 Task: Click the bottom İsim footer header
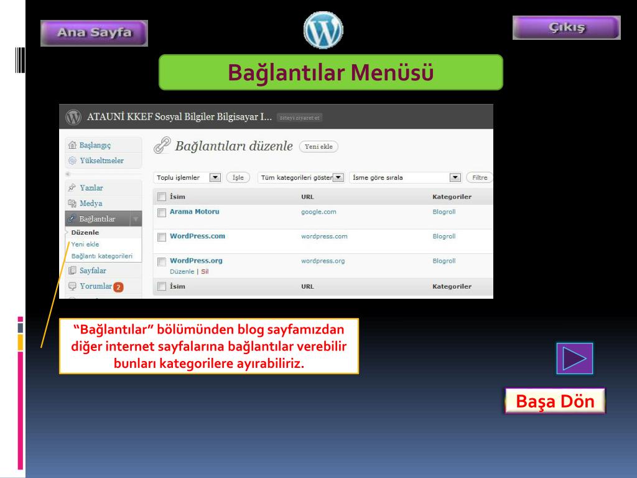(x=177, y=286)
